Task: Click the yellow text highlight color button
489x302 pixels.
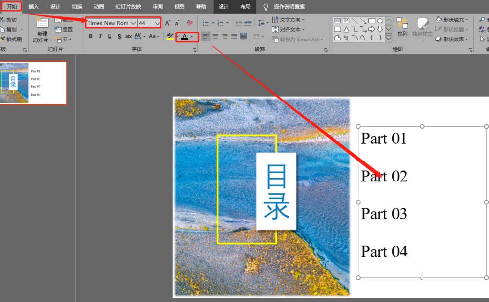Action: coord(170,37)
